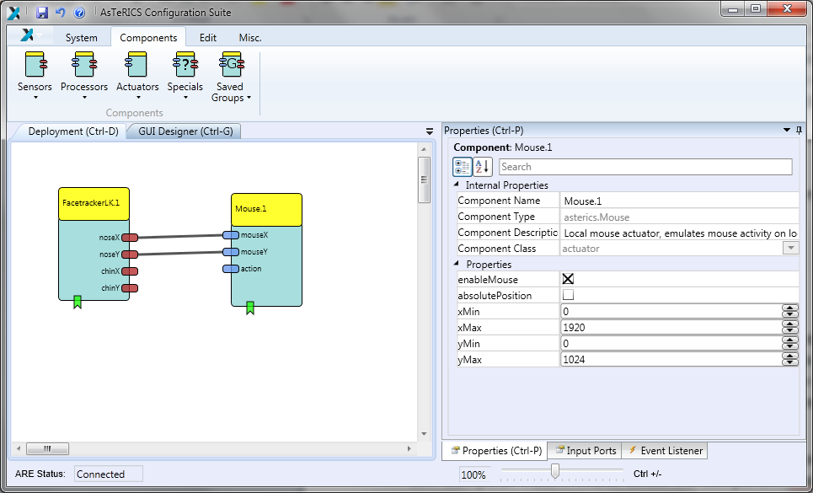Switch to GUI Designer (Ctrl-G) tab
Viewport: 813px width, 493px height.
(x=185, y=131)
